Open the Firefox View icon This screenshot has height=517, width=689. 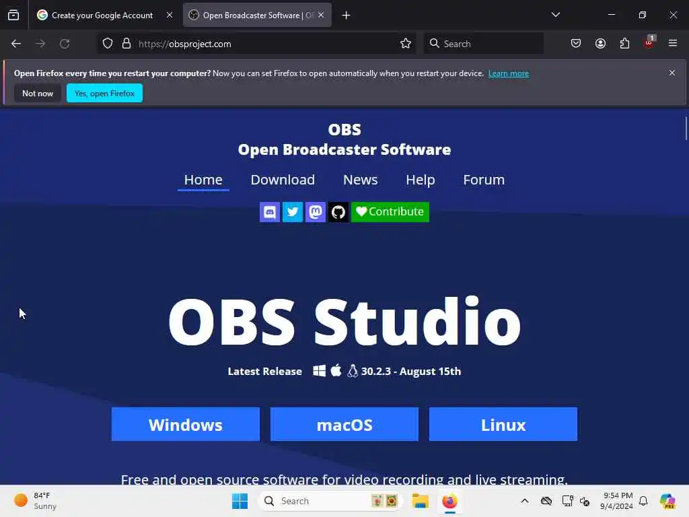pyautogui.click(x=13, y=15)
